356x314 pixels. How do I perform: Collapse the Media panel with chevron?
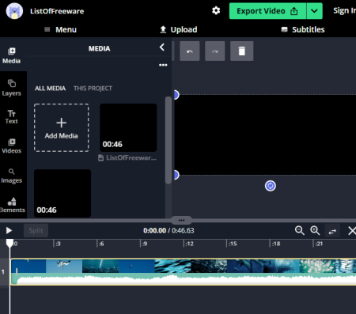click(x=162, y=47)
